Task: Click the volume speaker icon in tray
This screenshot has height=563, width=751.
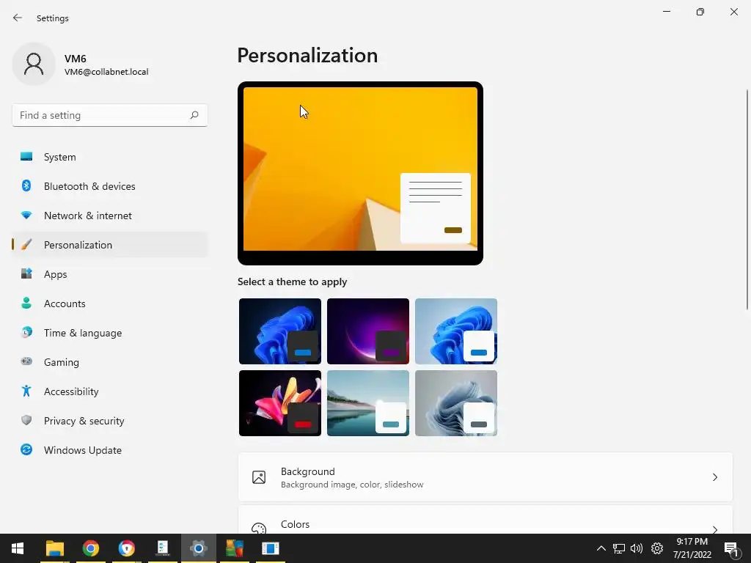Action: [637, 548]
